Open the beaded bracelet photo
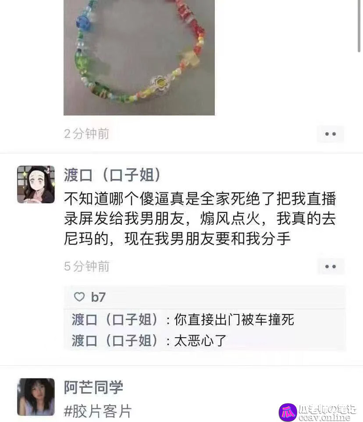This screenshot has width=363, height=422. (139, 58)
